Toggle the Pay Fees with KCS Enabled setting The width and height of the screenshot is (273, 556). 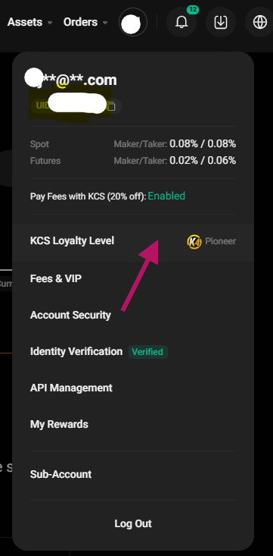tap(166, 196)
